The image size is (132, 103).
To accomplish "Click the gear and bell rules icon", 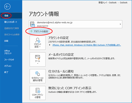I will [x=38, y=74].
